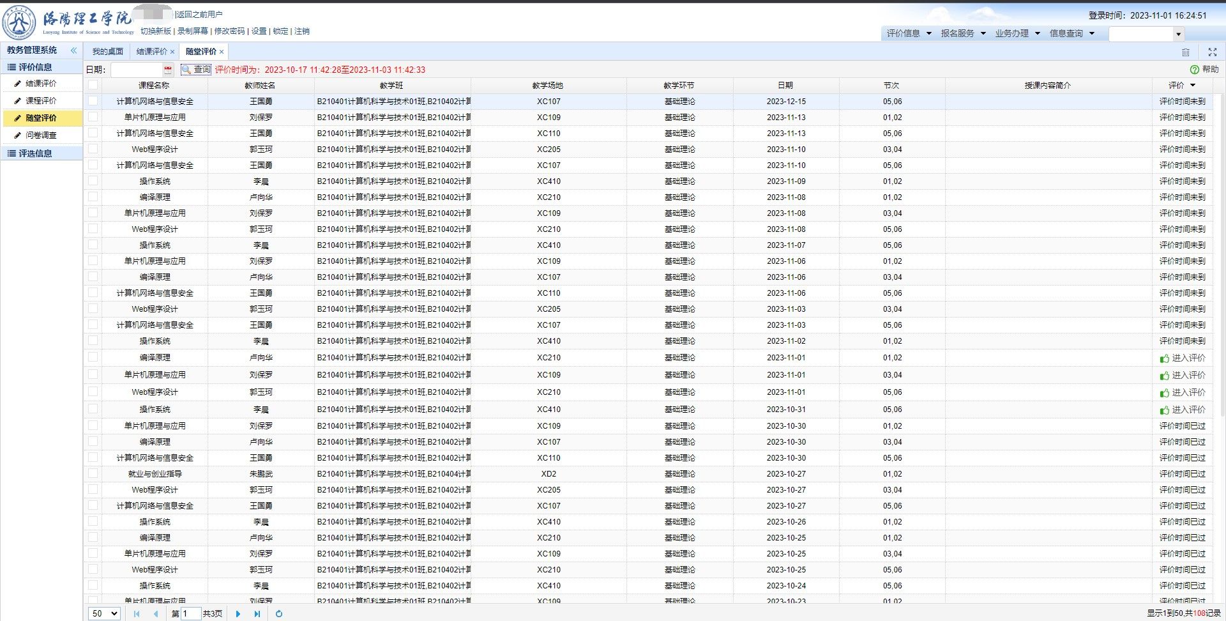Click the 日期 input field
This screenshot has height=621, width=1226.
[x=135, y=70]
